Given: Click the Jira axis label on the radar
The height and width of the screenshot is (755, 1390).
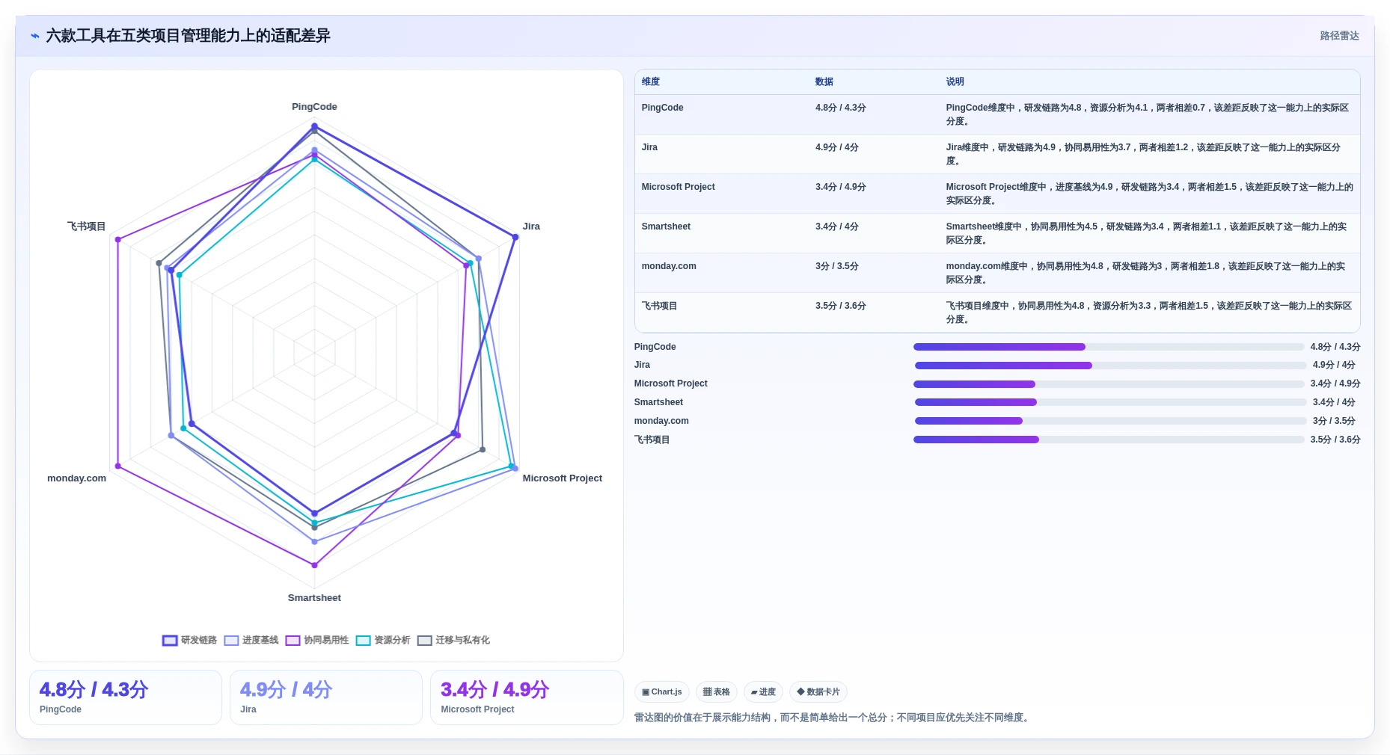Looking at the screenshot, I should point(531,226).
